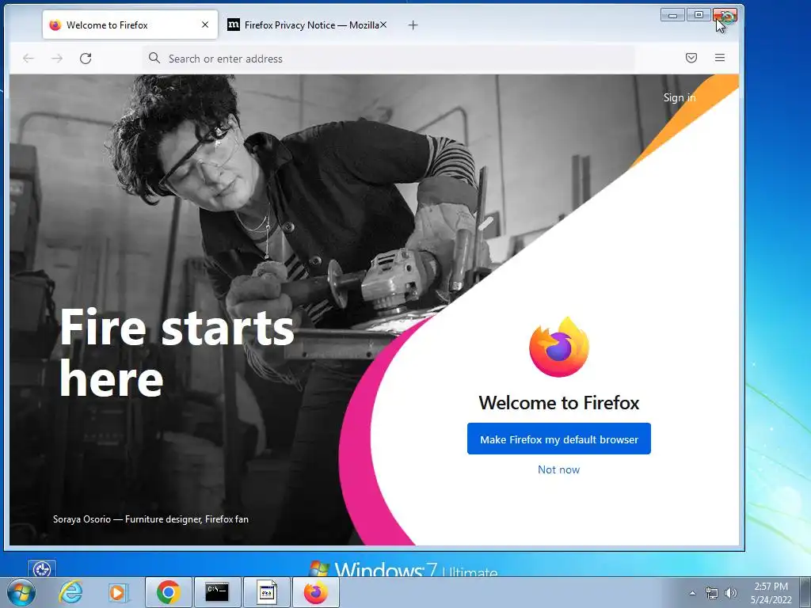This screenshot has width=811, height=608.
Task: Open a new tab with the plus button
Action: point(413,25)
